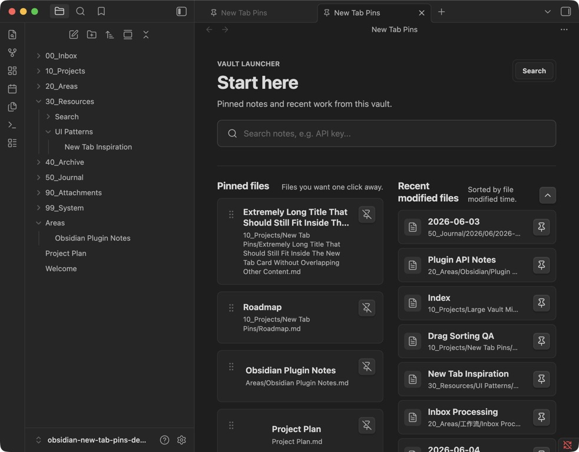Open the vault switcher obsidian-new-tab-pins-de...

[x=91, y=440]
